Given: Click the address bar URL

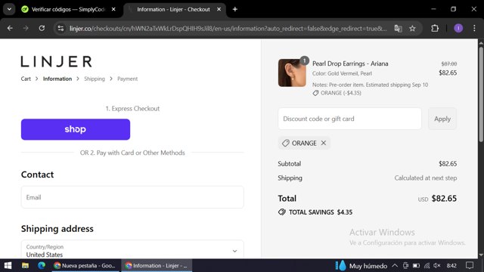Looking at the screenshot, I should 228,29.
